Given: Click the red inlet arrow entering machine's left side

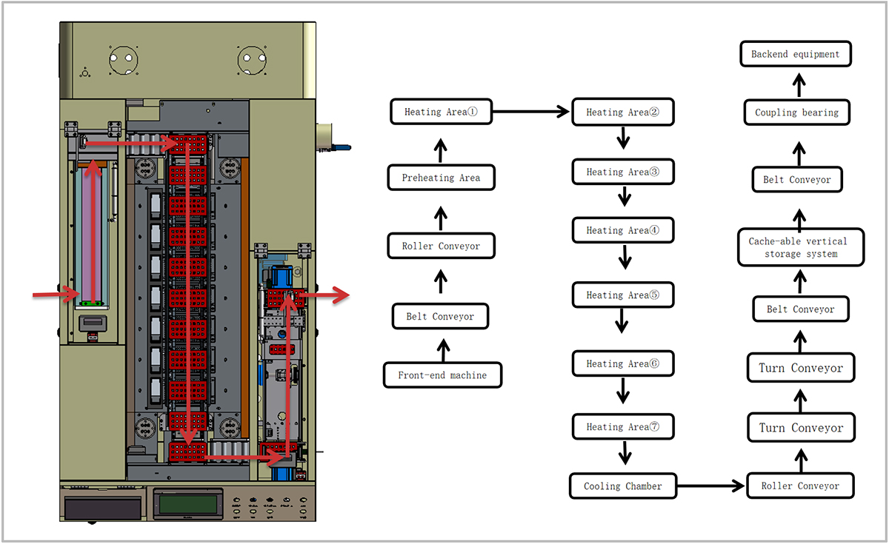Looking at the screenshot, I should (x=56, y=296).
